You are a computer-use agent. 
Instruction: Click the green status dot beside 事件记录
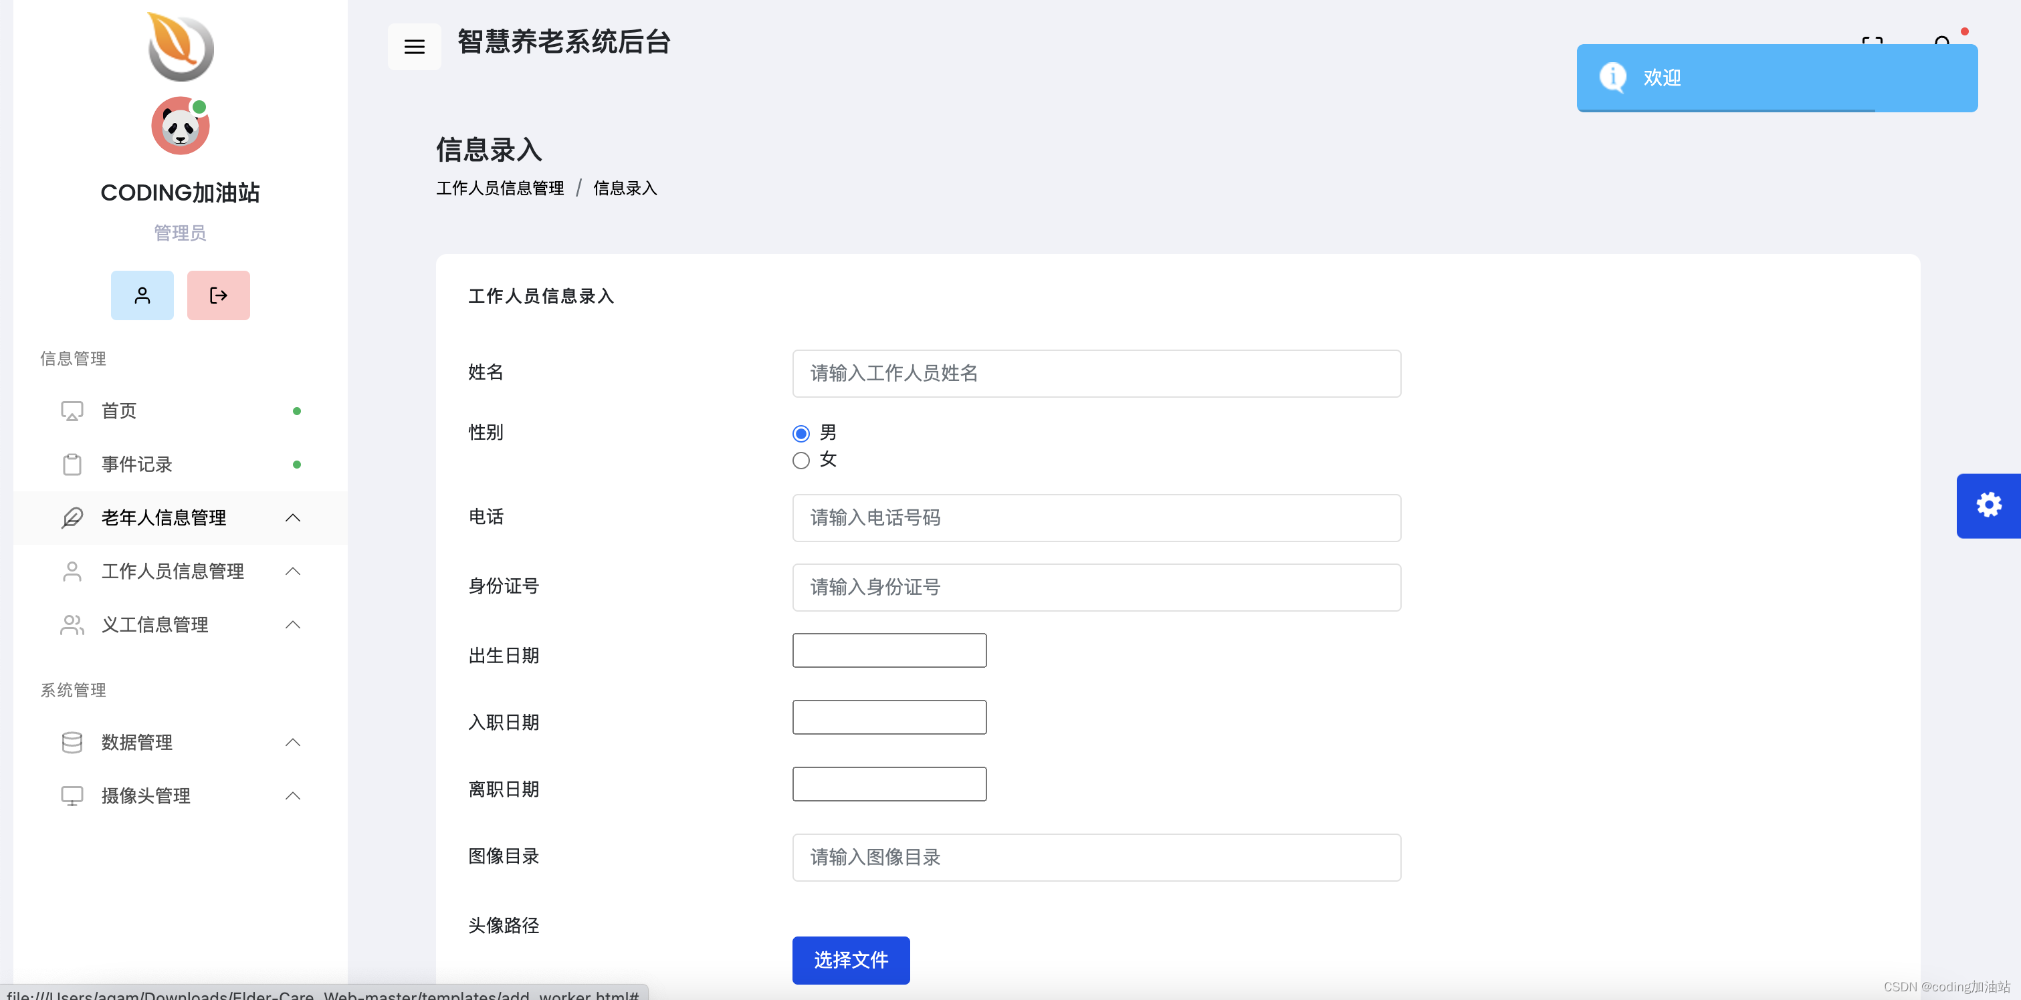pos(296,465)
